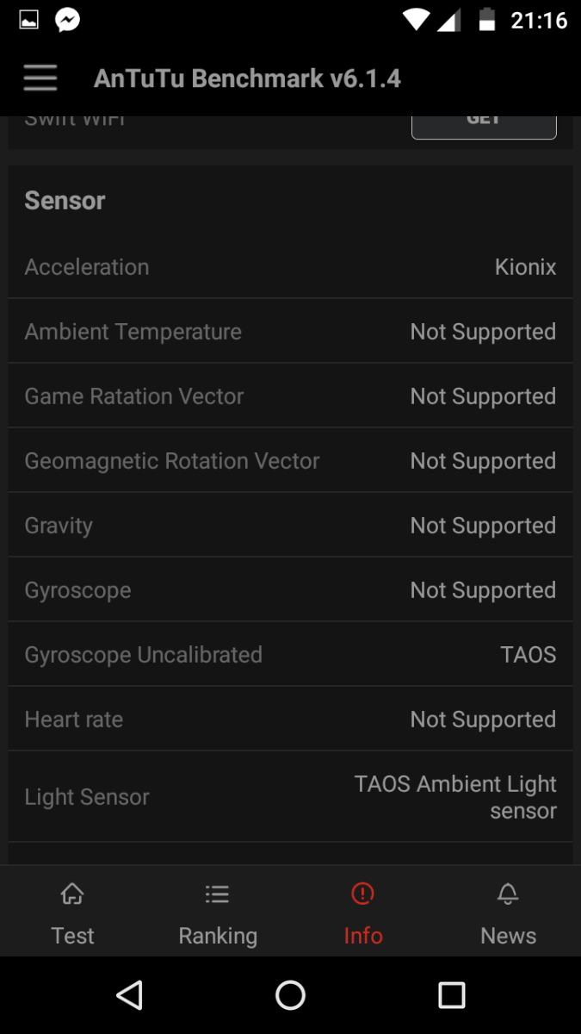This screenshot has height=1034, width=581.
Task: Tap the Info alert icon
Action: [x=362, y=894]
